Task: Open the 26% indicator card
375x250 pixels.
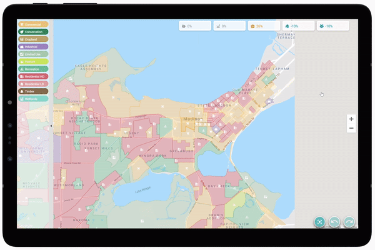Action: [x=264, y=26]
